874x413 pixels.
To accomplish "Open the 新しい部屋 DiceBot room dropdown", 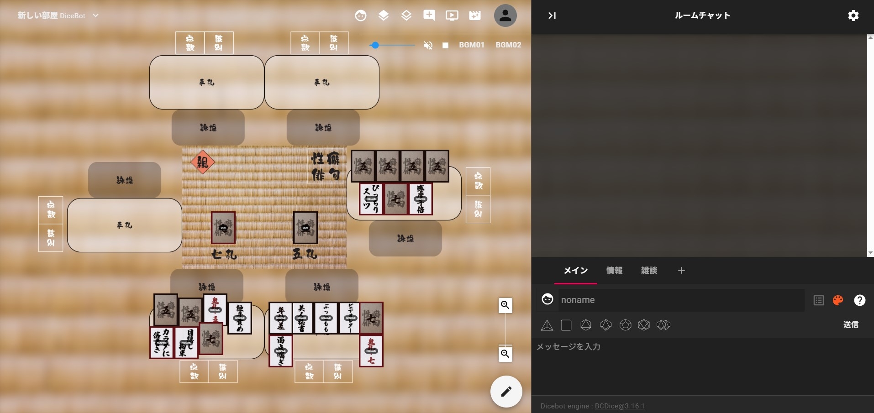I will 95,15.
